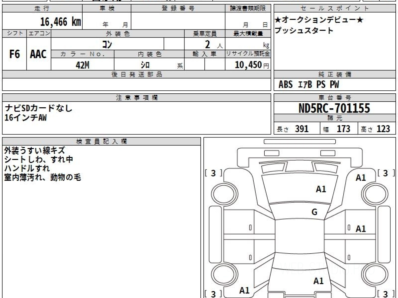398x298 pixels.
Task: Select the プッシュスタート sales point line
Action: 304,31
